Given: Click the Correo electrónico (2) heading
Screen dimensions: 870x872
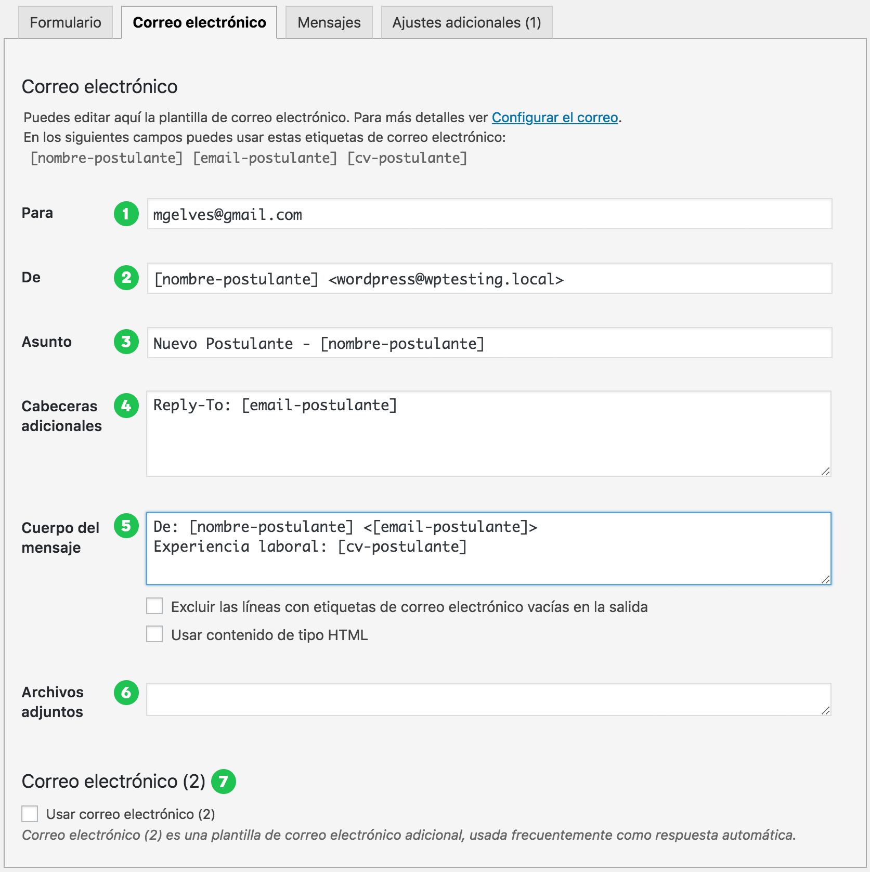Looking at the screenshot, I should [113, 782].
